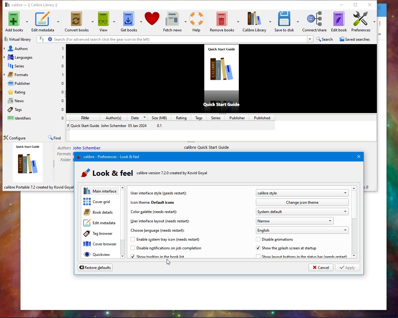Click the preferences settings vertical scrollbar
398x318 pixels.
pos(354,222)
